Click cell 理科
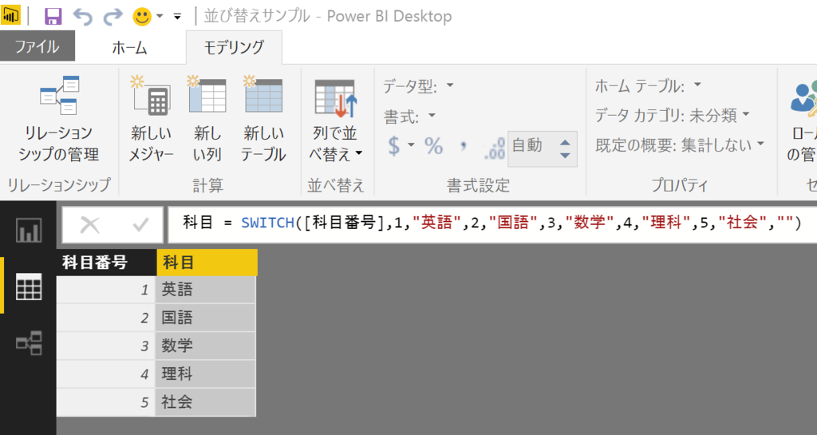Viewport: 817px width, 435px height. [x=205, y=374]
